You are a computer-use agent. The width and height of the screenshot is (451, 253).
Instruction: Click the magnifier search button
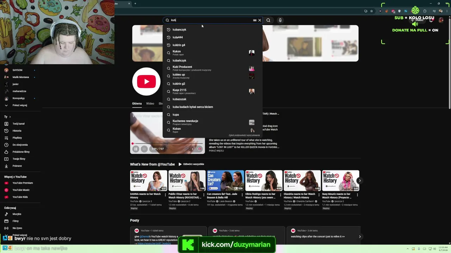click(x=268, y=20)
